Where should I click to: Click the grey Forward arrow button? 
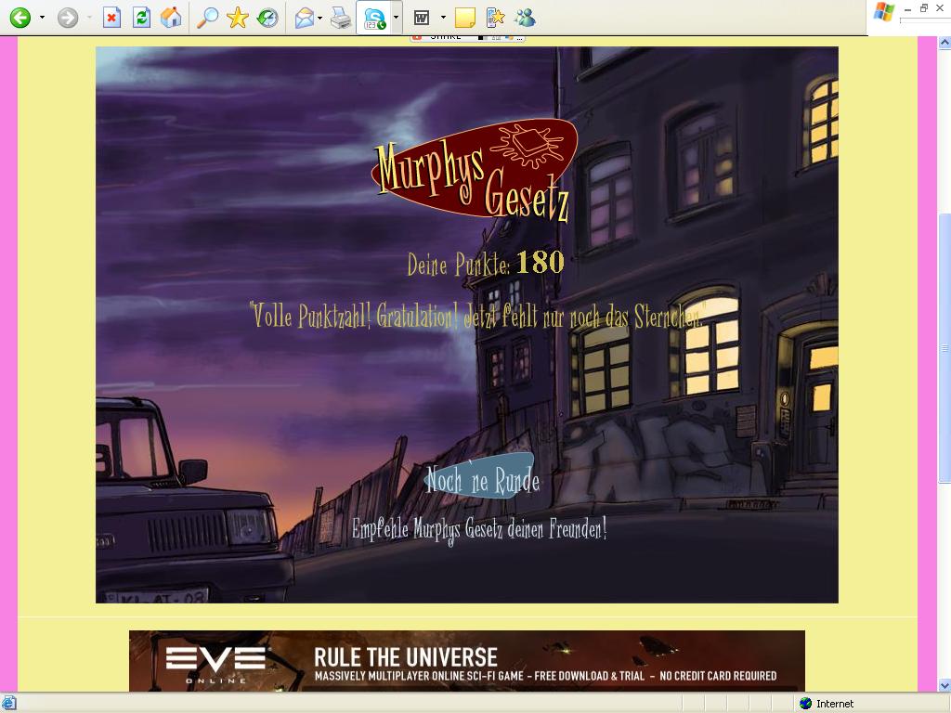click(x=68, y=18)
